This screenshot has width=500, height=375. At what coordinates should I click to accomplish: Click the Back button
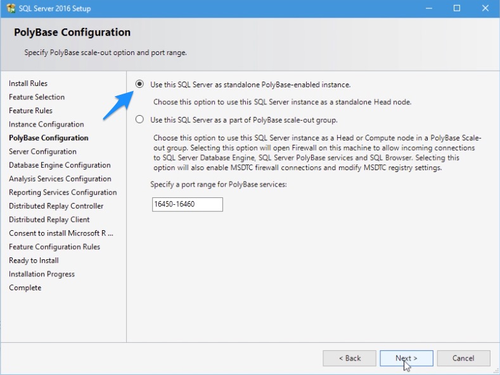[x=349, y=359]
